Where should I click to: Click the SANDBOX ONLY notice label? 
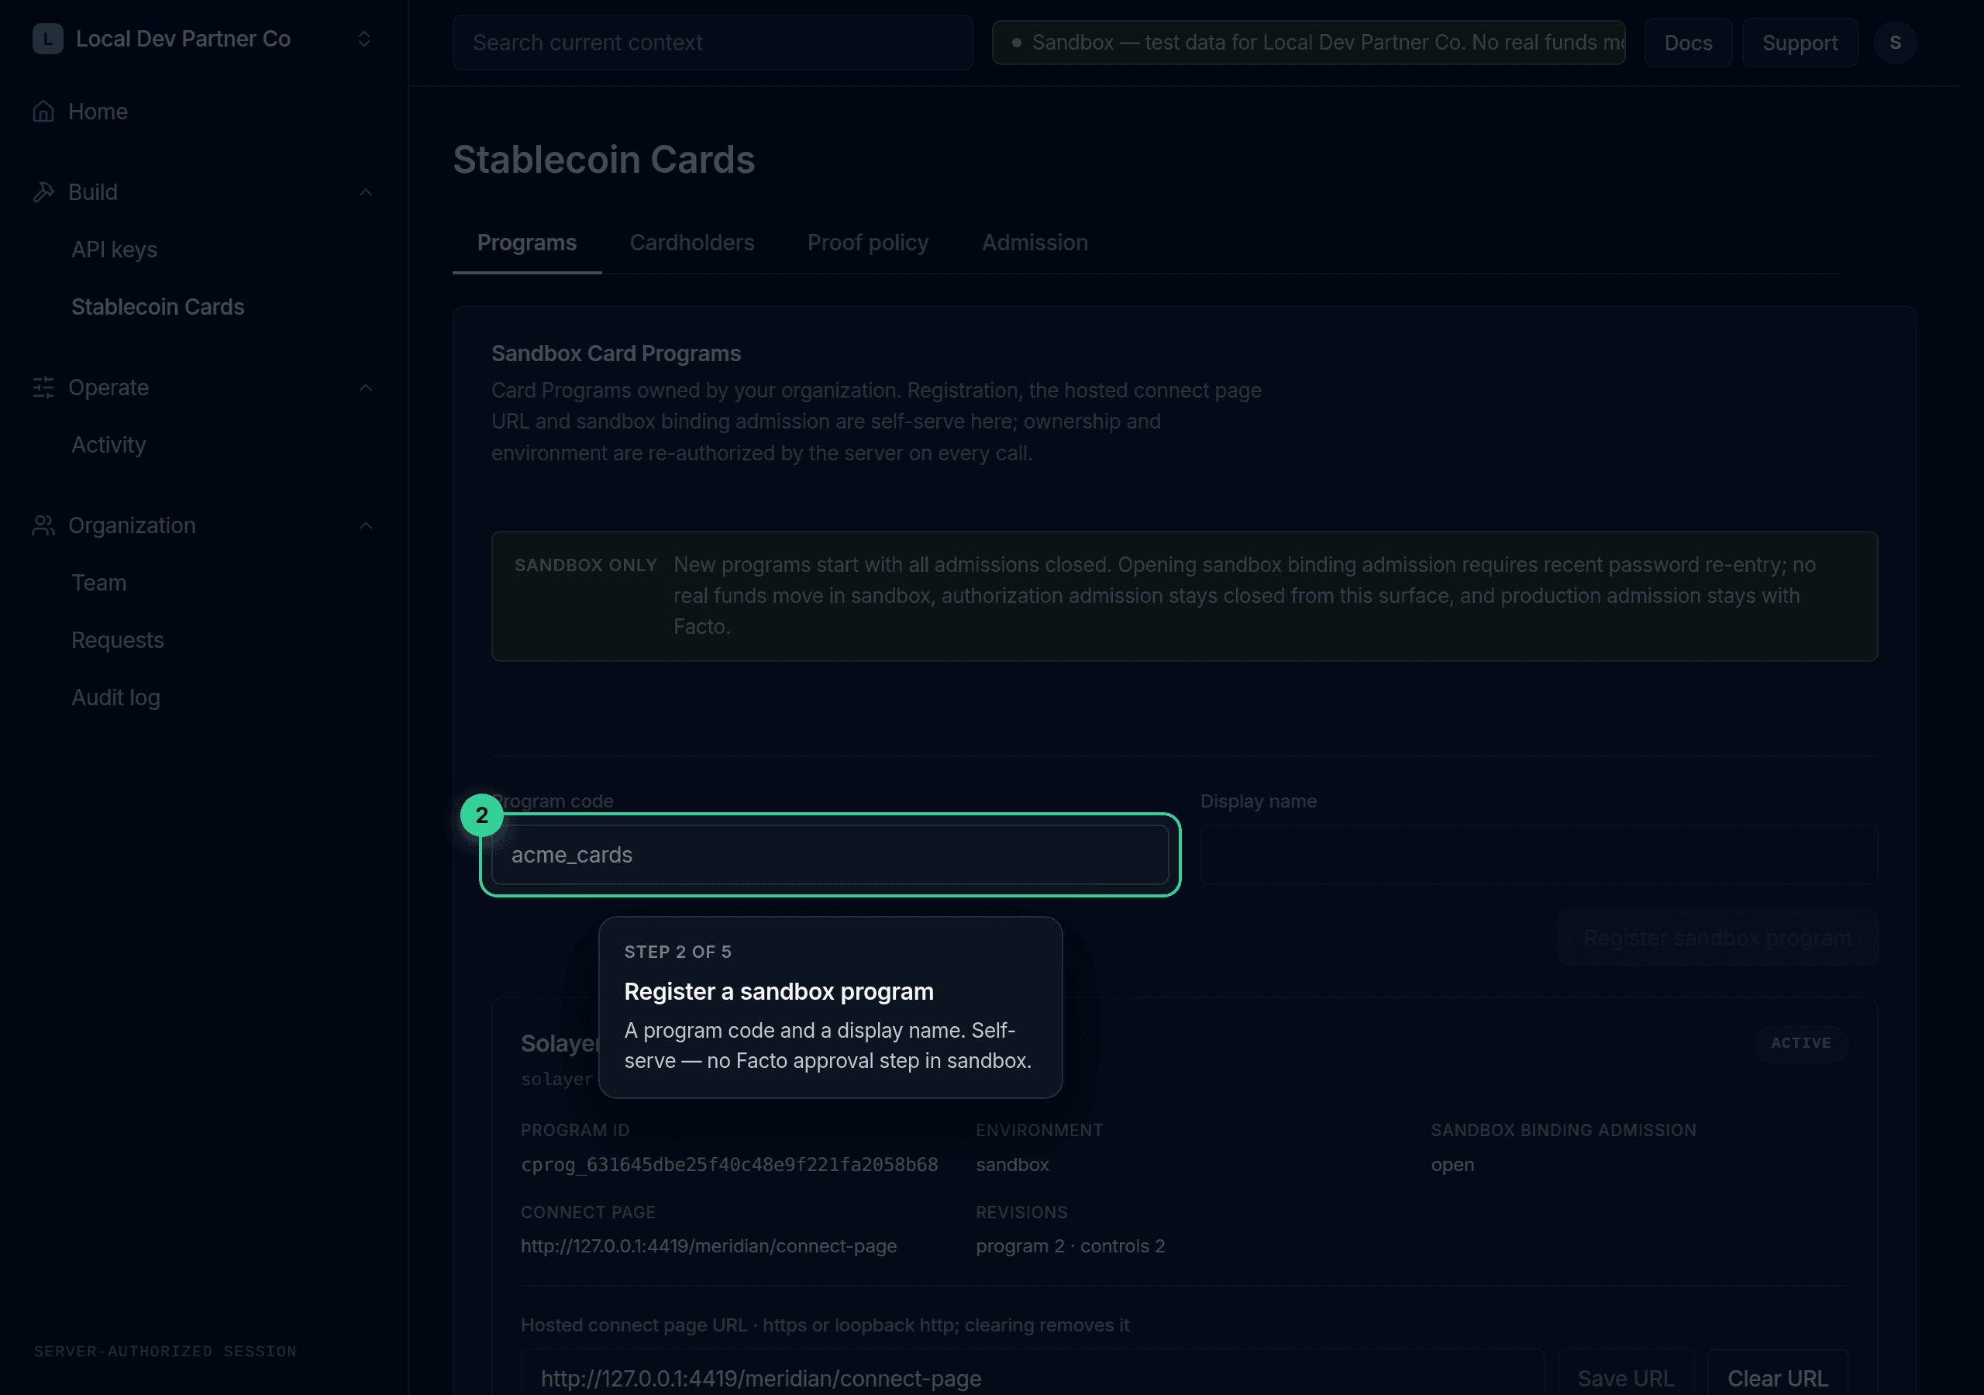(x=586, y=565)
